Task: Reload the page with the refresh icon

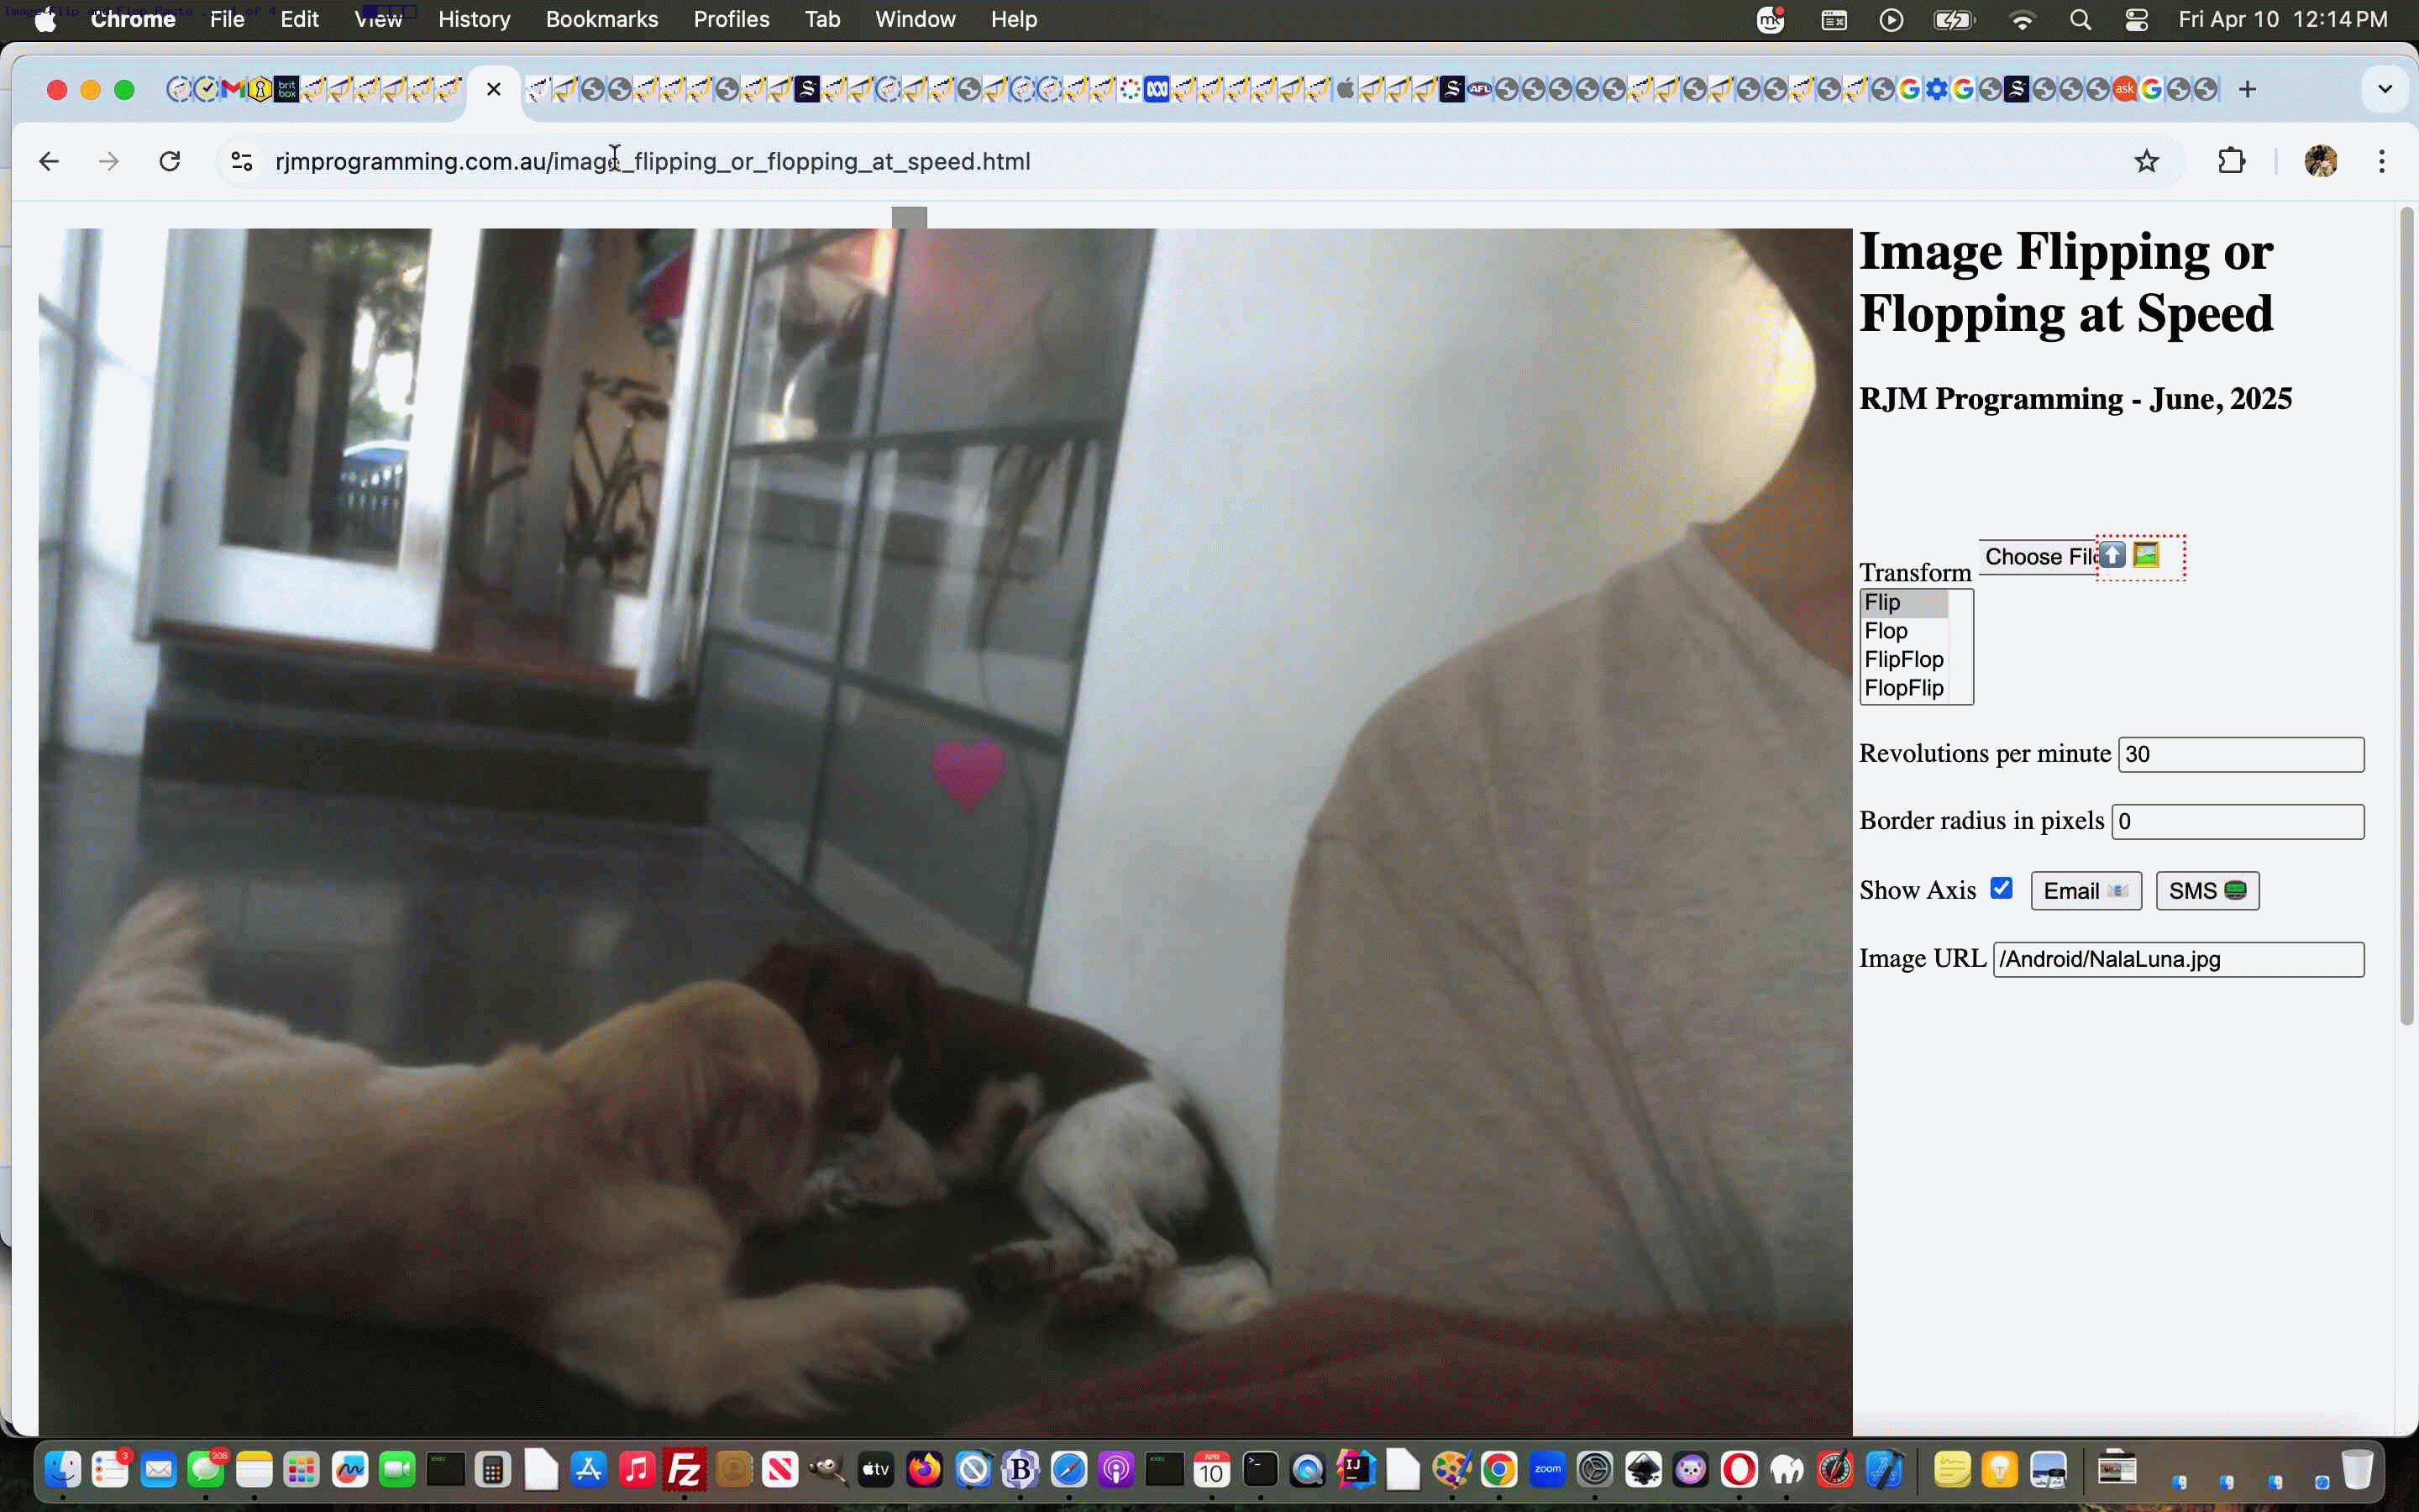Action: click(x=169, y=161)
